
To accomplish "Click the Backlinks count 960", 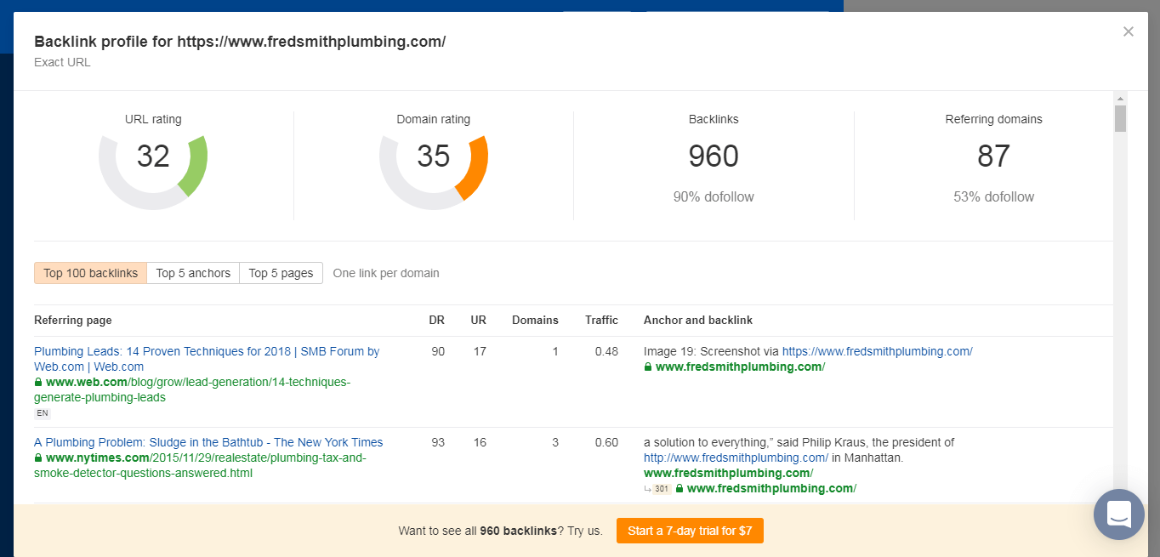I will 714,156.
